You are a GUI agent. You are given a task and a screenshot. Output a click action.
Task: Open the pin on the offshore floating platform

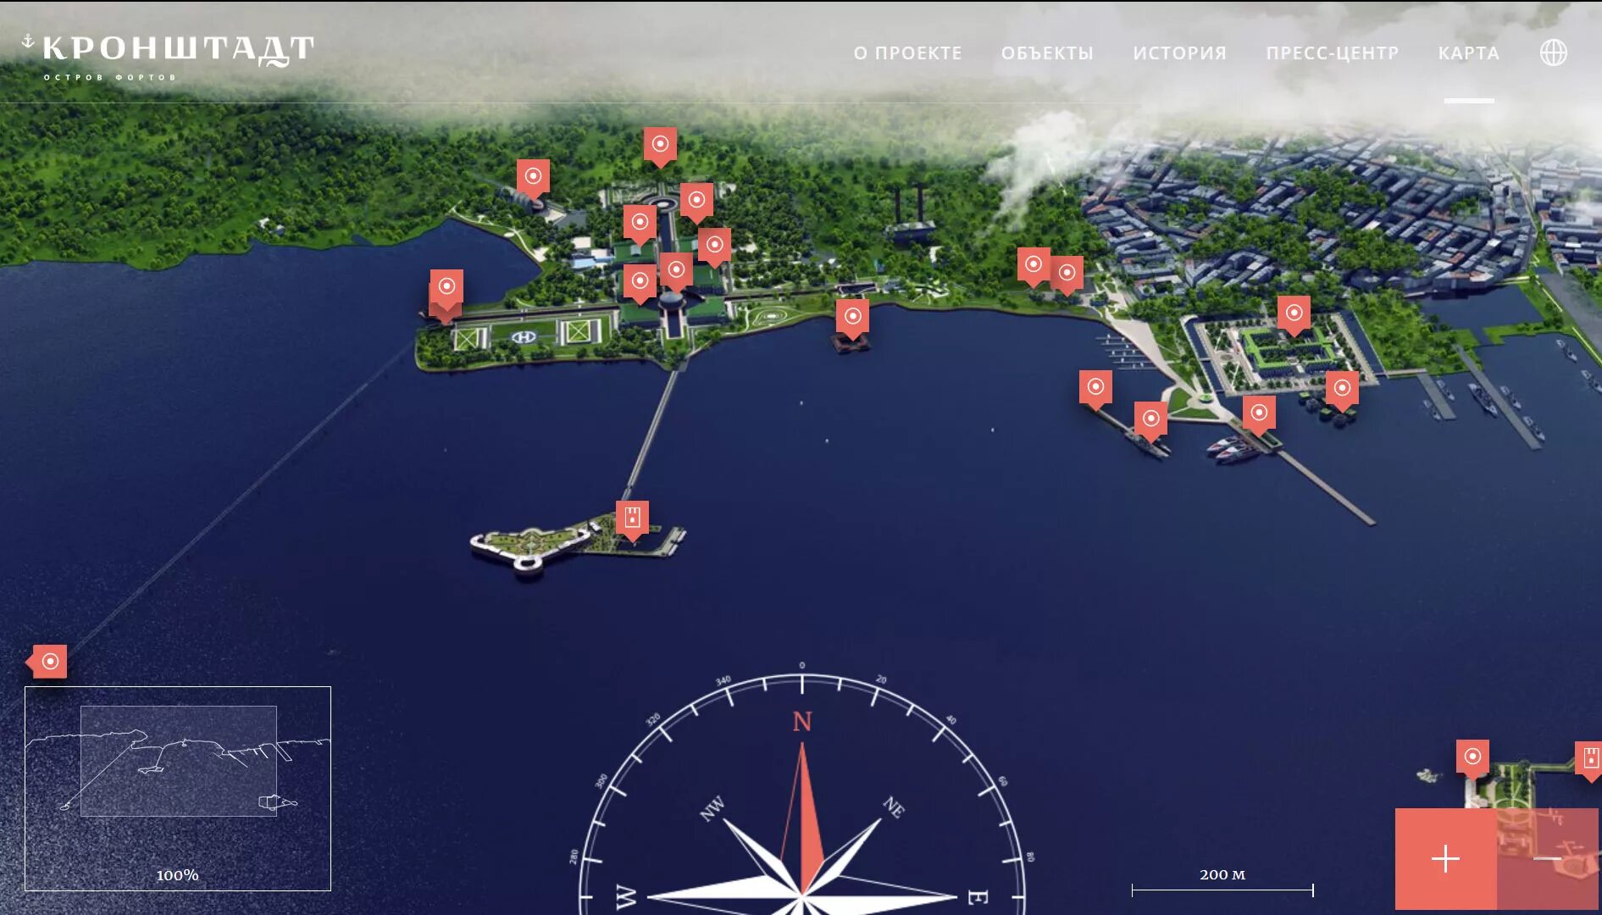852,318
